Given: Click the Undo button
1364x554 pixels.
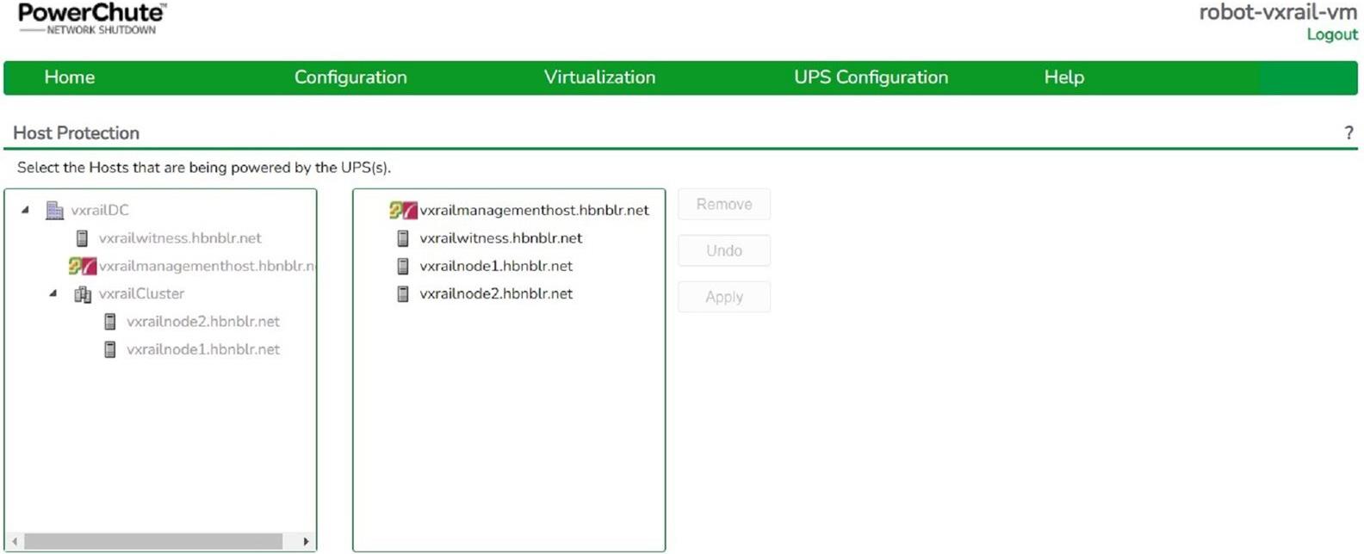Looking at the screenshot, I should pyautogui.click(x=724, y=250).
